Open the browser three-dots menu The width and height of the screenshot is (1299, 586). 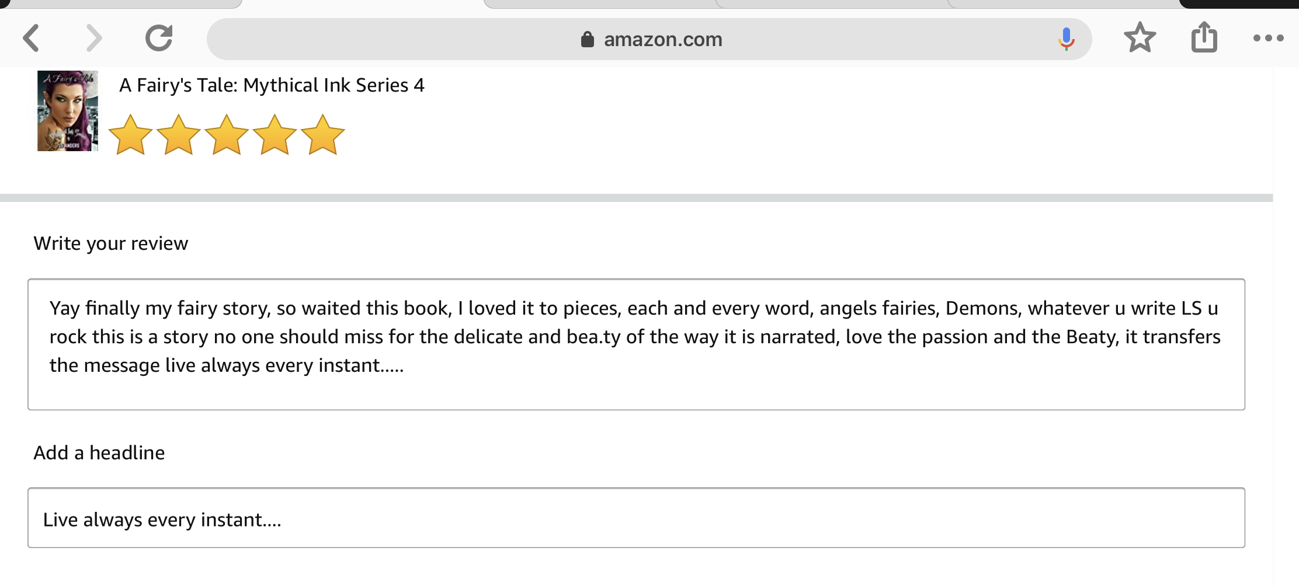pyautogui.click(x=1268, y=39)
